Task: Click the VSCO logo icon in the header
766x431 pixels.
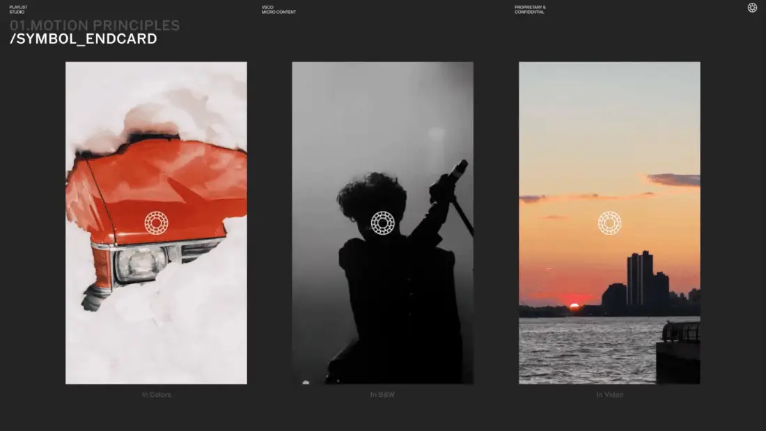Action: coord(752,8)
